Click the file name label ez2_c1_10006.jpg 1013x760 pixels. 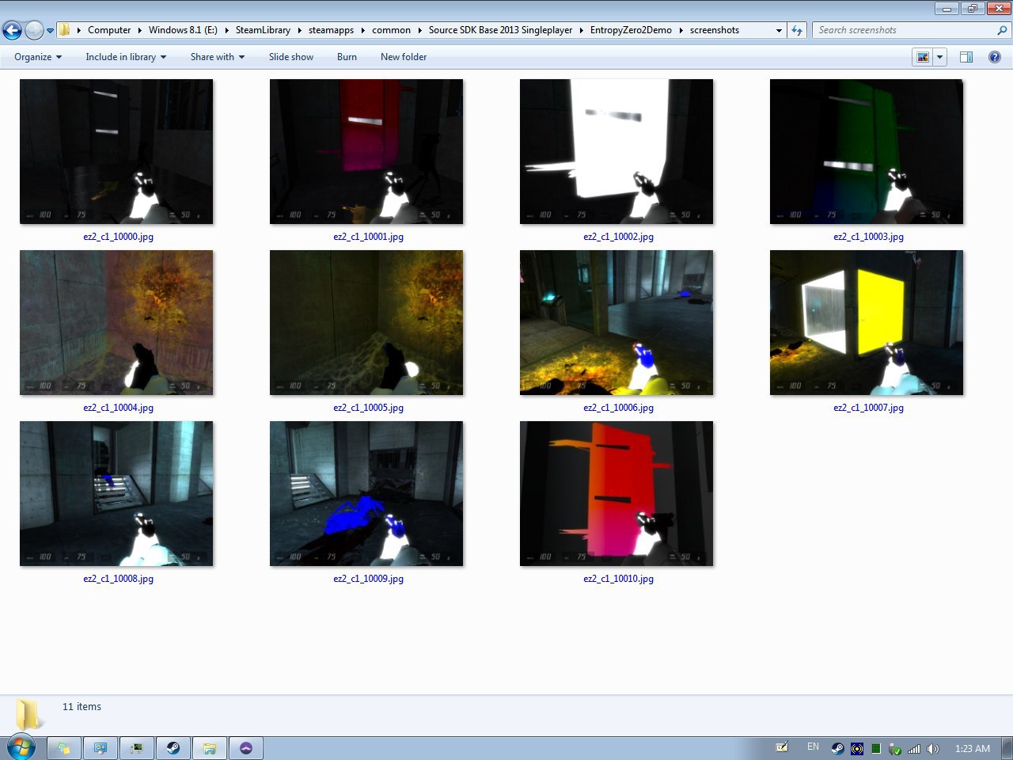(x=618, y=408)
